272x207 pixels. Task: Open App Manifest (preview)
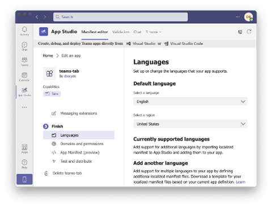click(x=80, y=153)
